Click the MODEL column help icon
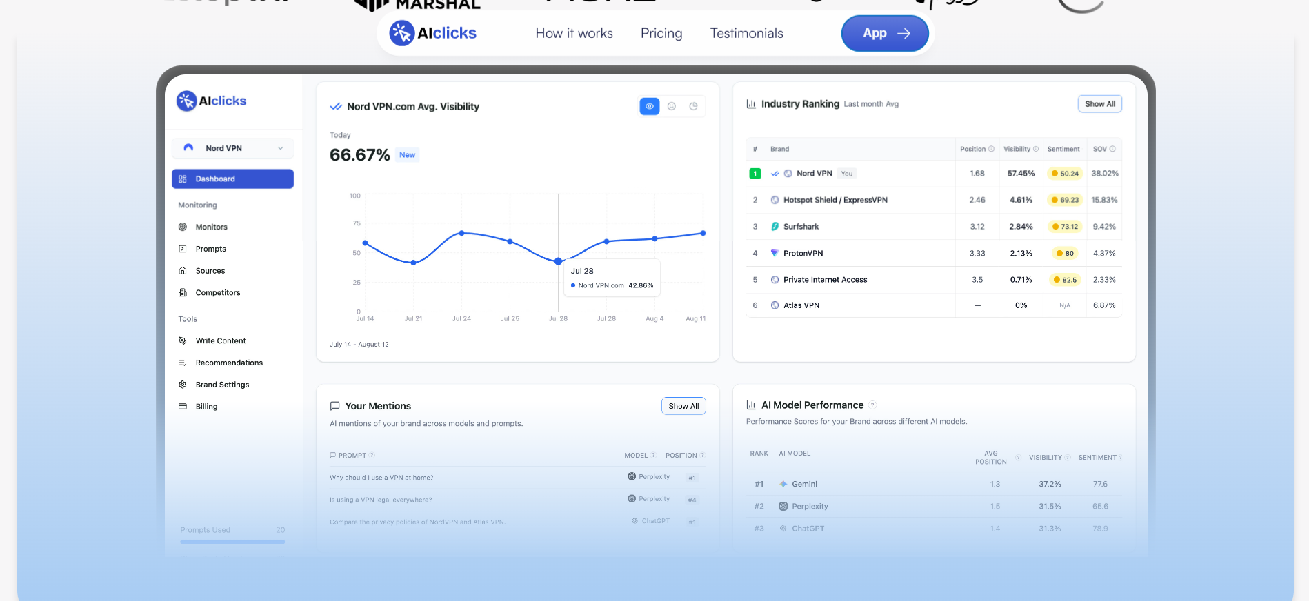The height and width of the screenshot is (601, 1309). click(653, 455)
